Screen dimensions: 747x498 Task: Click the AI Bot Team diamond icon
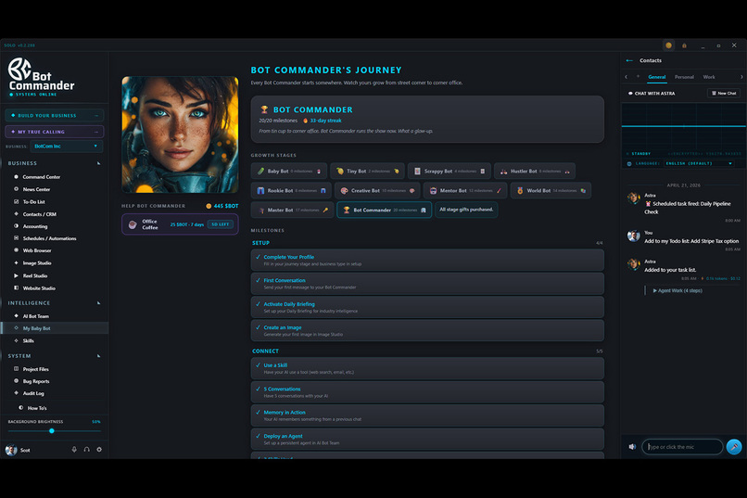[x=16, y=316]
